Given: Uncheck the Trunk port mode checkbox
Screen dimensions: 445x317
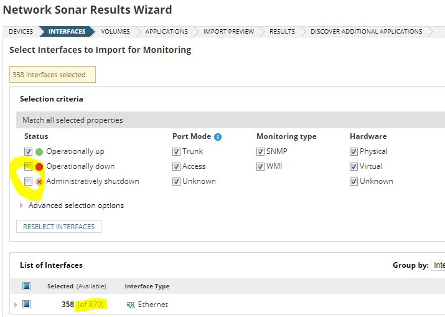Looking at the screenshot, I should pyautogui.click(x=176, y=151).
